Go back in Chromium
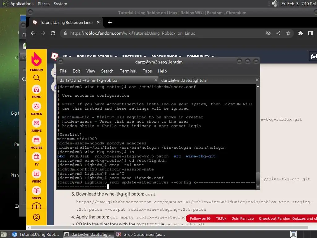The width and height of the screenshot is (317, 238). (x=33, y=33)
